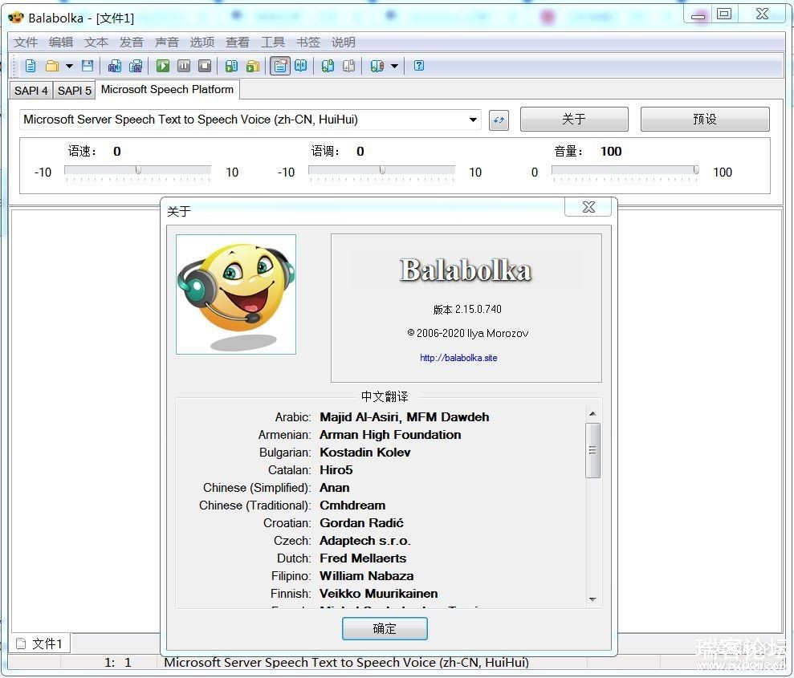This screenshot has width=794, height=678.
Task: Create a new document with the toolbar icon
Action: click(31, 66)
